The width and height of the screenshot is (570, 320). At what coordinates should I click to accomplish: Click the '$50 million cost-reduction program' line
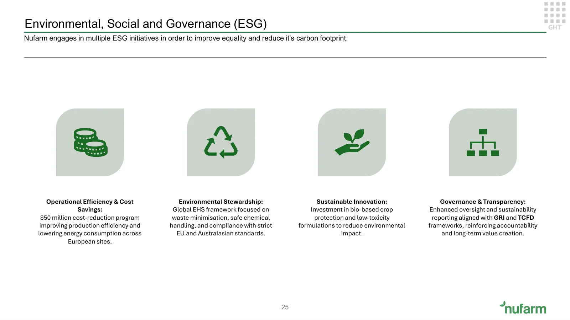pos(90,218)
